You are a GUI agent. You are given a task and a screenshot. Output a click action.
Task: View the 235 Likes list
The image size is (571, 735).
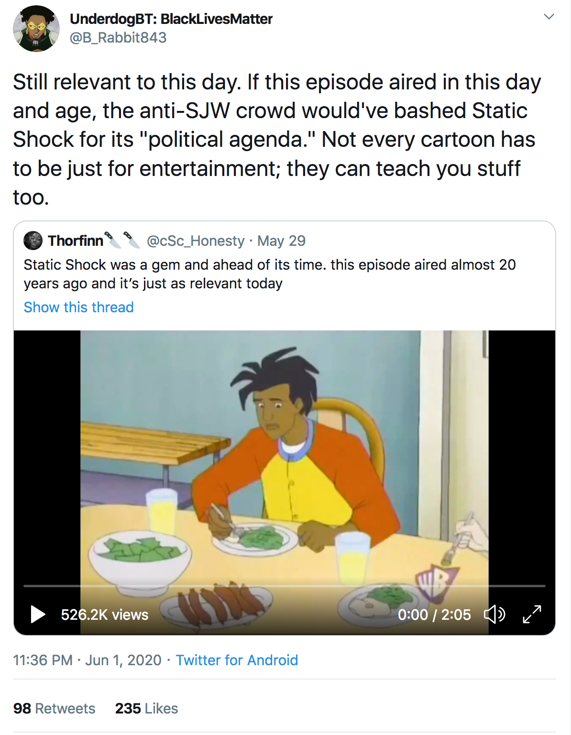146,708
